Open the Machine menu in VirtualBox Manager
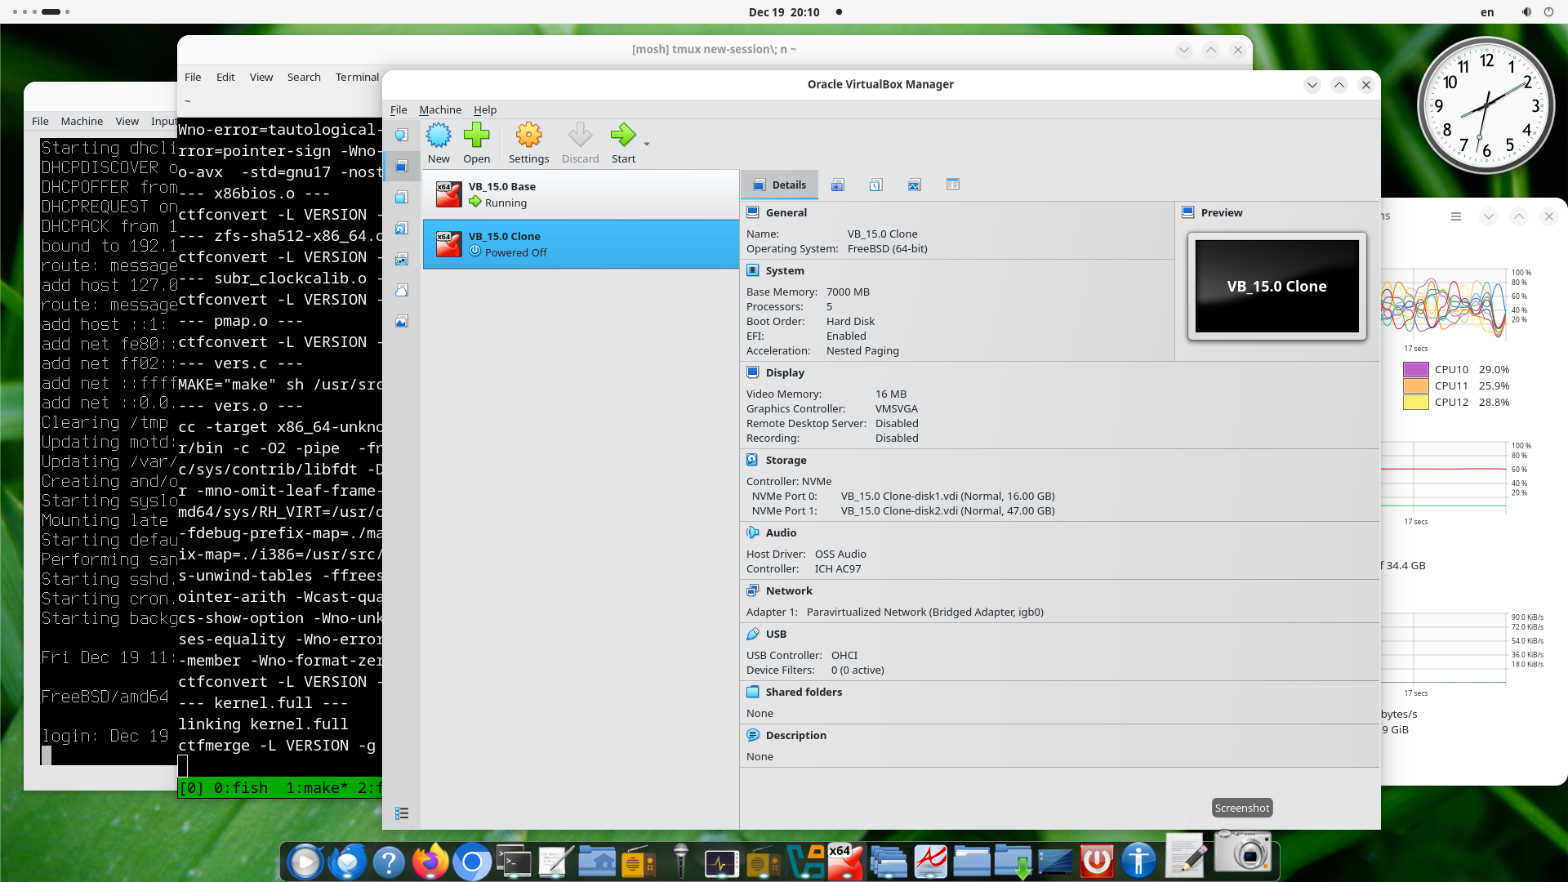The image size is (1568, 882). tap(440, 109)
